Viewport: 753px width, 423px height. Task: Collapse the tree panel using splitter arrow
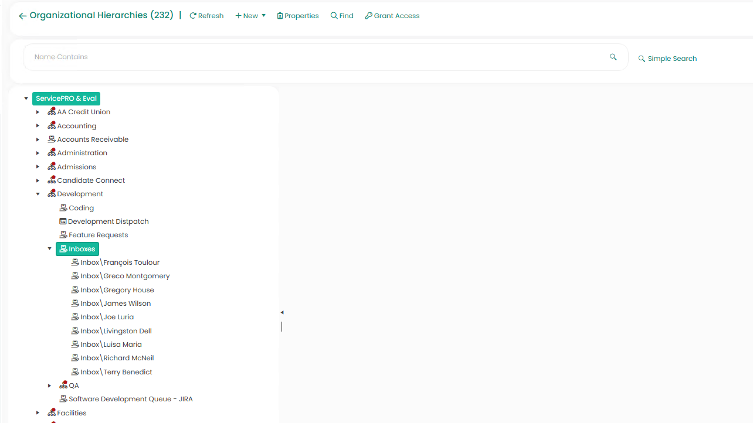pyautogui.click(x=282, y=313)
